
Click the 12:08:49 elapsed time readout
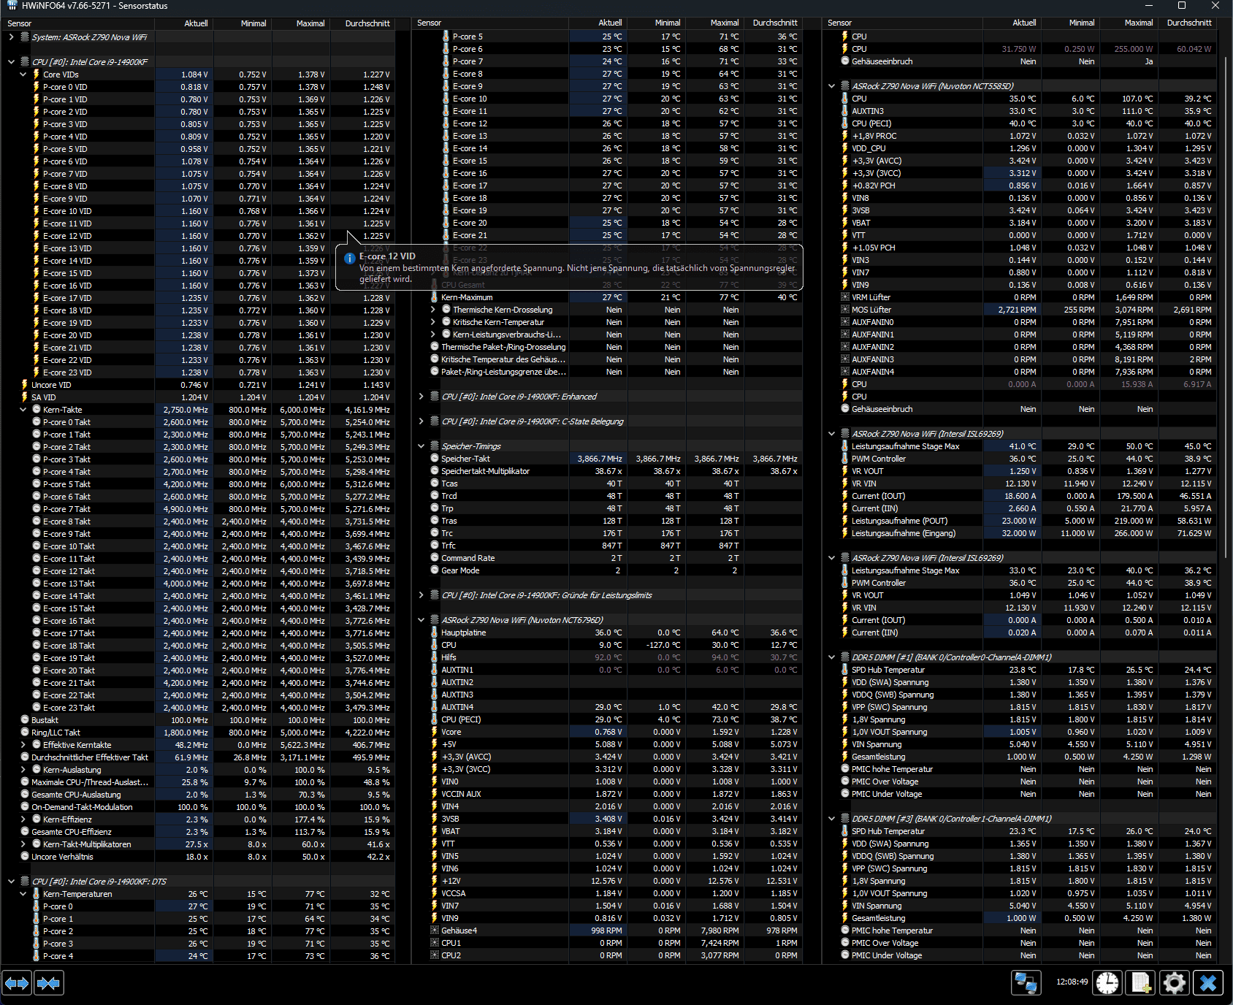click(1072, 982)
